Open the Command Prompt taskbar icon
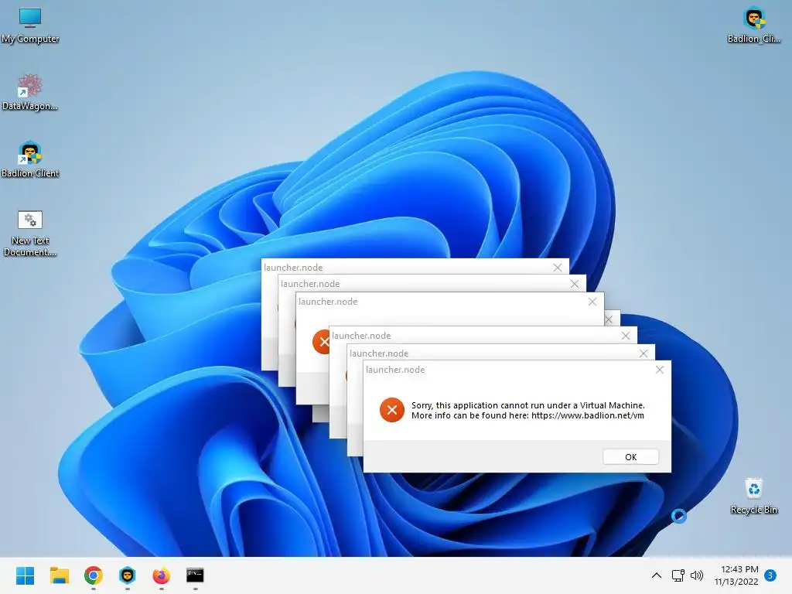This screenshot has height=594, width=792. 195,575
